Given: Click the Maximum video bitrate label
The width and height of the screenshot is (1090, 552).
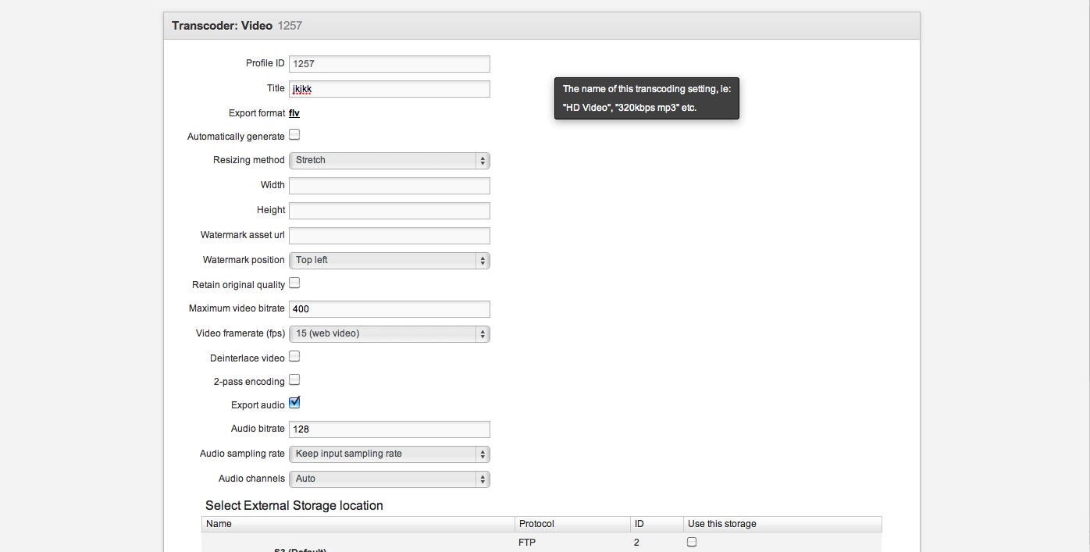Looking at the screenshot, I should (x=237, y=309).
